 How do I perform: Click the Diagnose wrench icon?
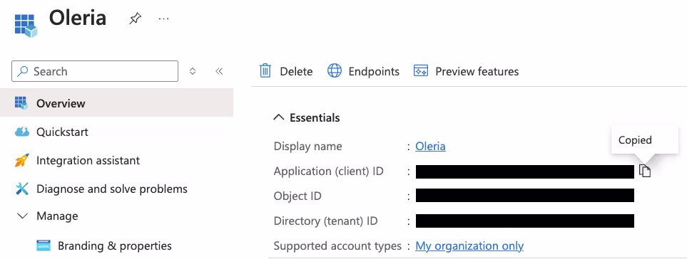[x=22, y=189]
